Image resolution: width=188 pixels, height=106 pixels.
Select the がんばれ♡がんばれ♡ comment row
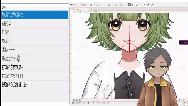coord(35,15)
